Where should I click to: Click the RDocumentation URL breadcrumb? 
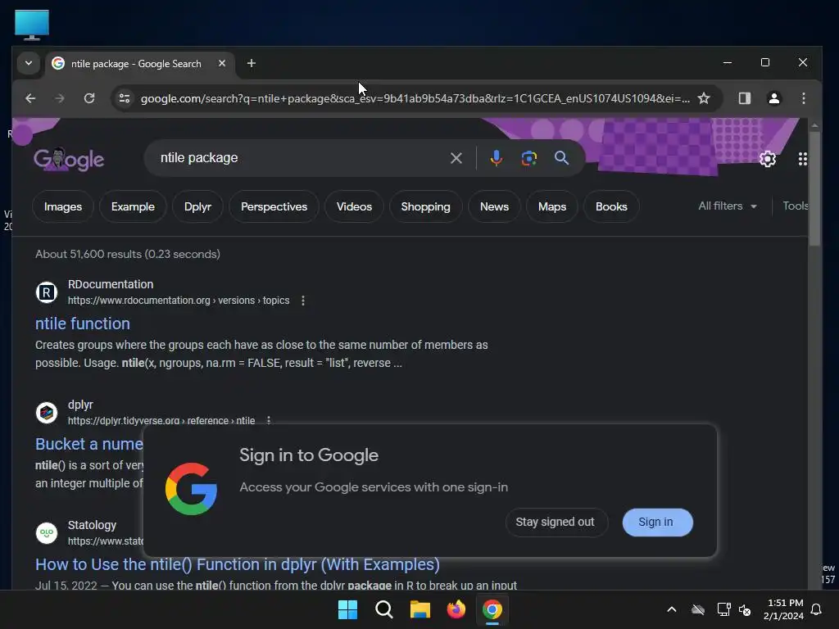[x=178, y=301]
